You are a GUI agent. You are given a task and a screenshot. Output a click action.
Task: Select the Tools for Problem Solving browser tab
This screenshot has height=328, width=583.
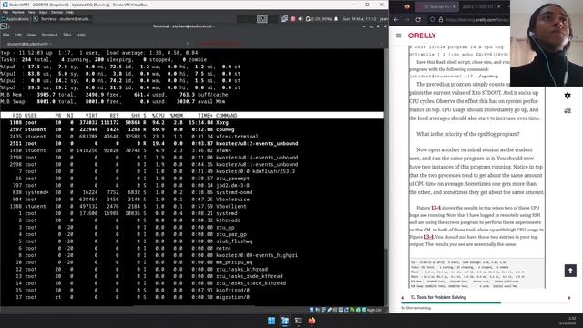(436, 6)
